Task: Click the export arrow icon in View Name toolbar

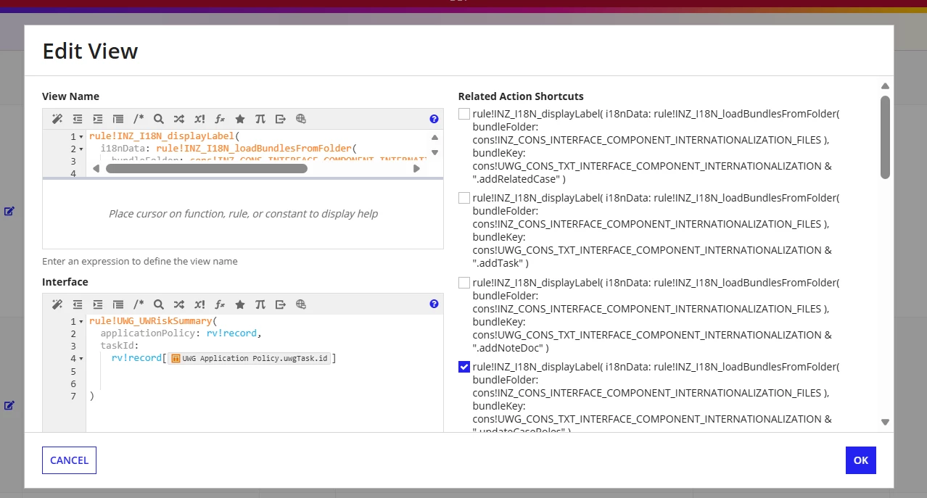Action: (x=281, y=119)
